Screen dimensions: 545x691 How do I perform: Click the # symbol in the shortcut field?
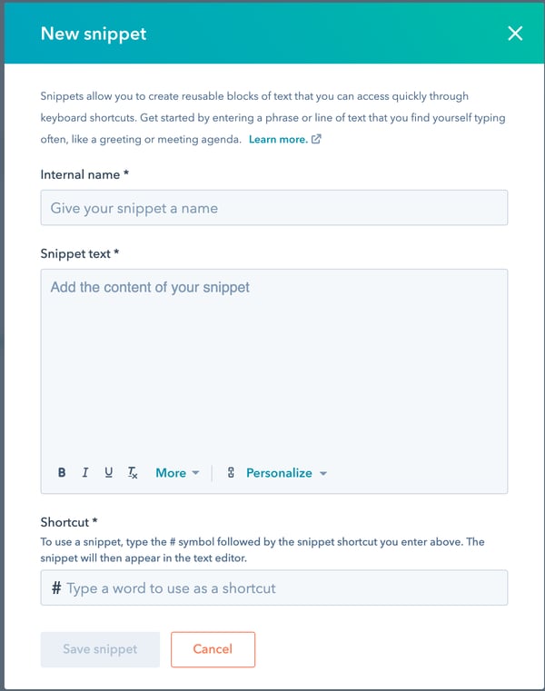56,588
